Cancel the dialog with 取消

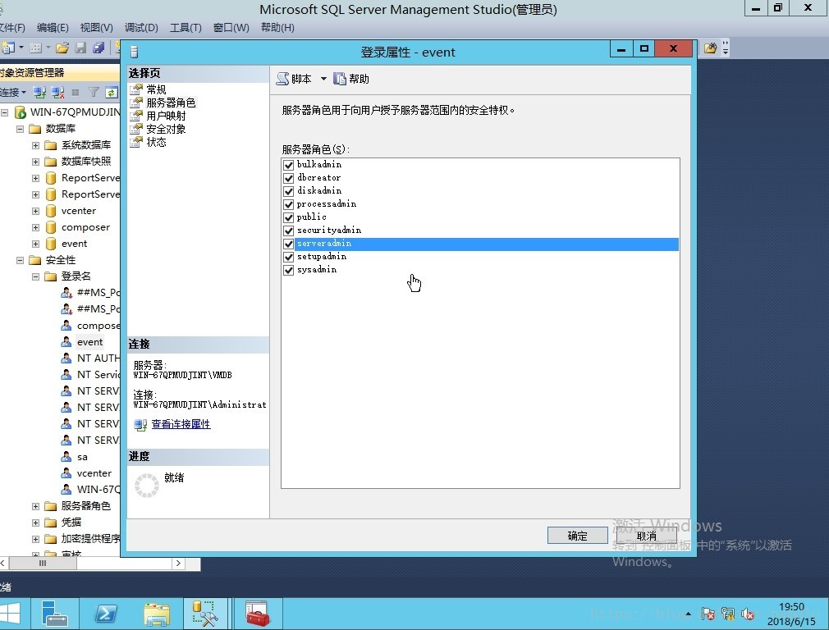(x=646, y=536)
